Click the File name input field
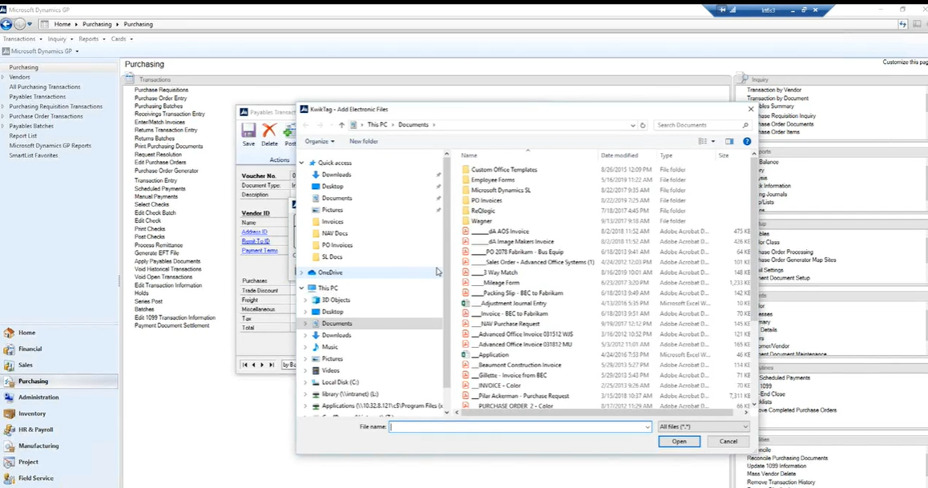The image size is (928, 488). (x=519, y=426)
